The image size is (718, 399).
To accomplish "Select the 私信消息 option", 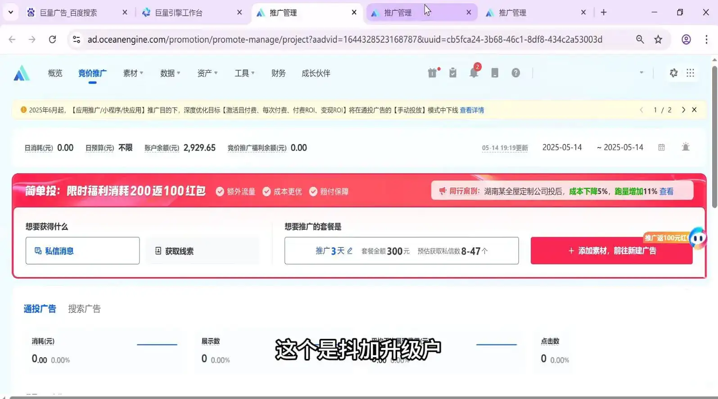I will [x=82, y=251].
